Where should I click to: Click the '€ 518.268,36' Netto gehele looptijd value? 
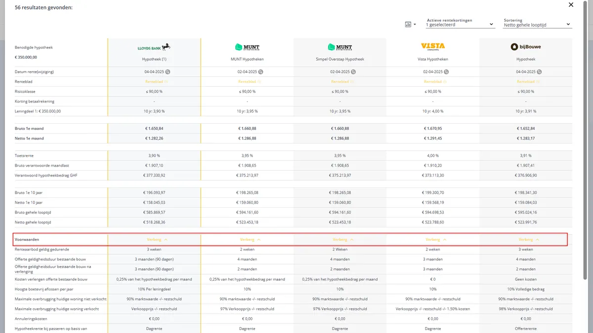point(154,222)
